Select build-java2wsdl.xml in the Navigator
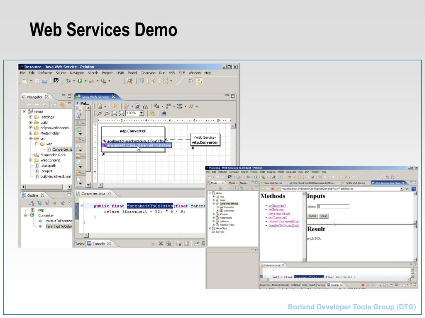 tap(53, 176)
